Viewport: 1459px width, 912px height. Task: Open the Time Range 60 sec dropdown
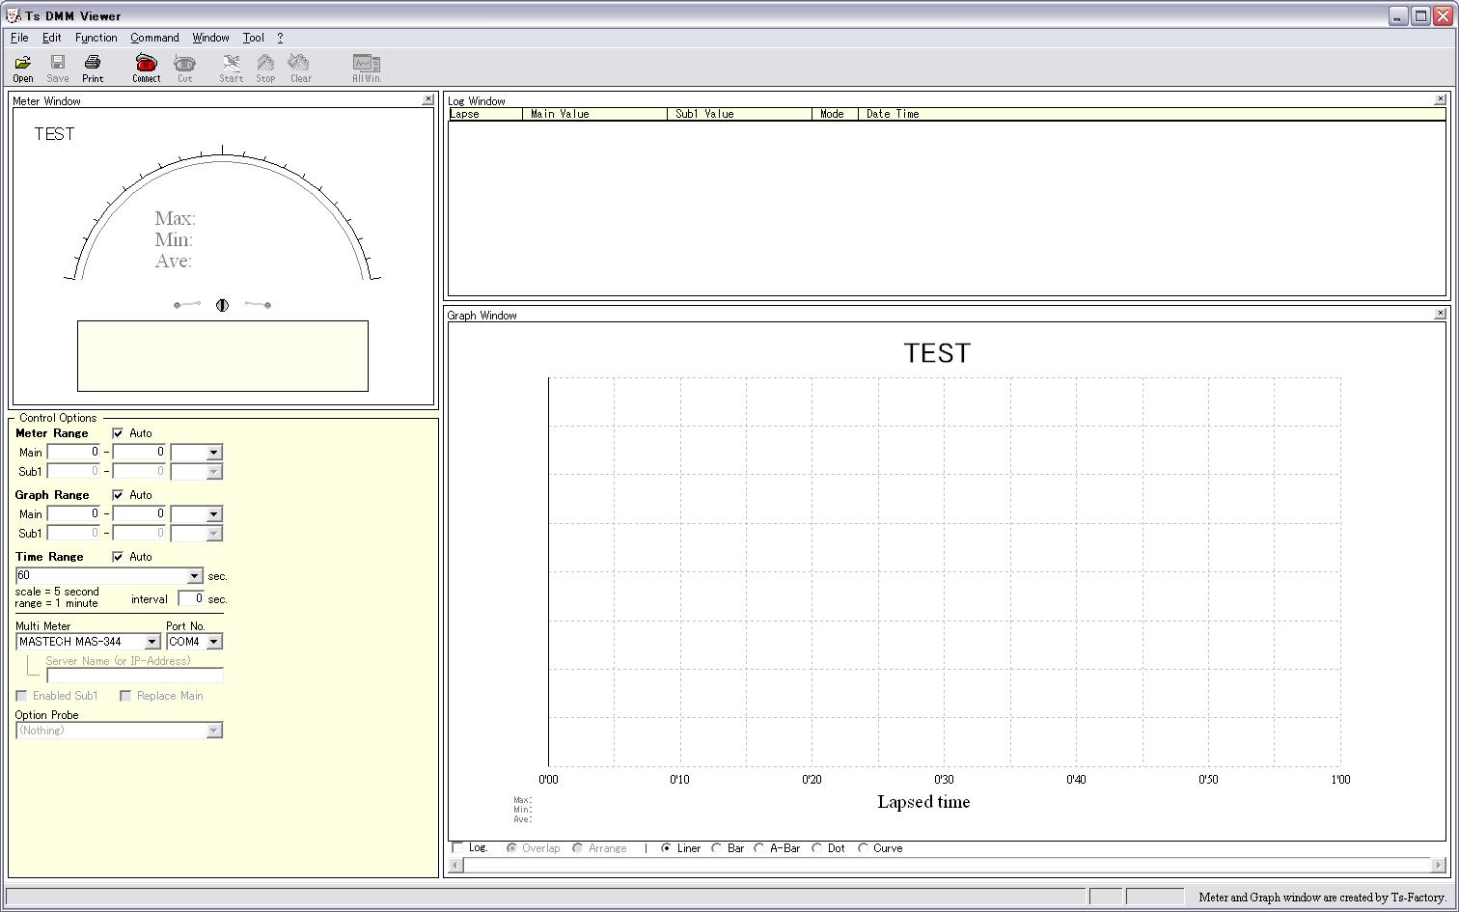click(x=194, y=576)
